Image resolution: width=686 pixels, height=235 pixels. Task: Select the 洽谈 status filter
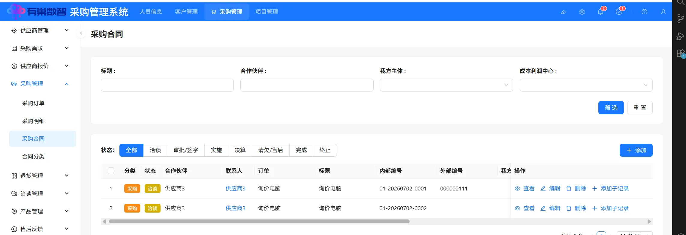tap(155, 150)
